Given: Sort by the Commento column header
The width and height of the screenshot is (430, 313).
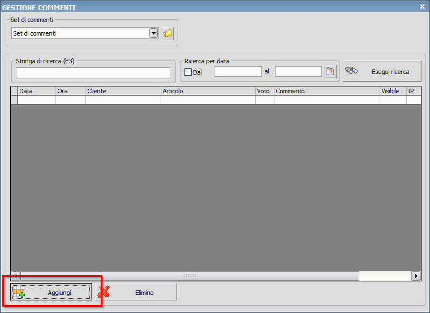Looking at the screenshot, I should click(x=327, y=91).
